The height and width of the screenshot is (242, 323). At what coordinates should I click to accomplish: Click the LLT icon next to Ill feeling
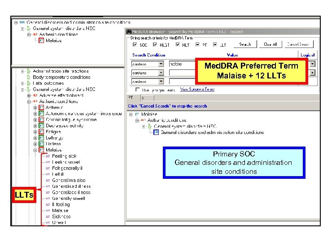click(48, 204)
